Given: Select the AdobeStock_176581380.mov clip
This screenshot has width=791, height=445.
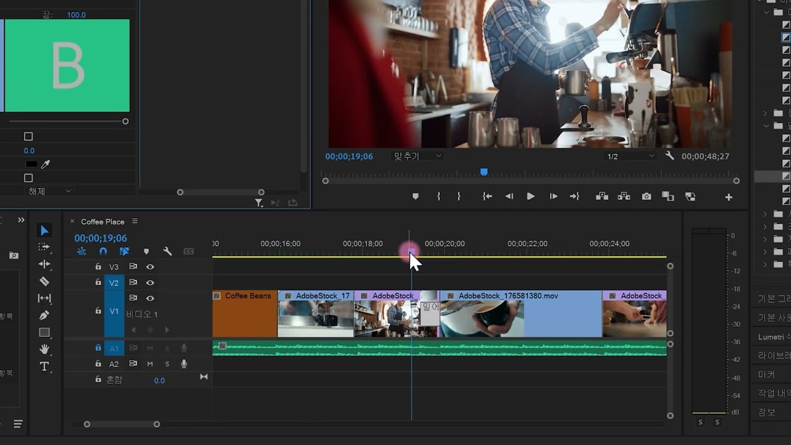Looking at the screenshot, I should (x=520, y=314).
